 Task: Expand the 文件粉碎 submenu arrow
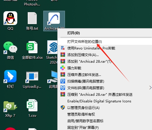click(150, 88)
